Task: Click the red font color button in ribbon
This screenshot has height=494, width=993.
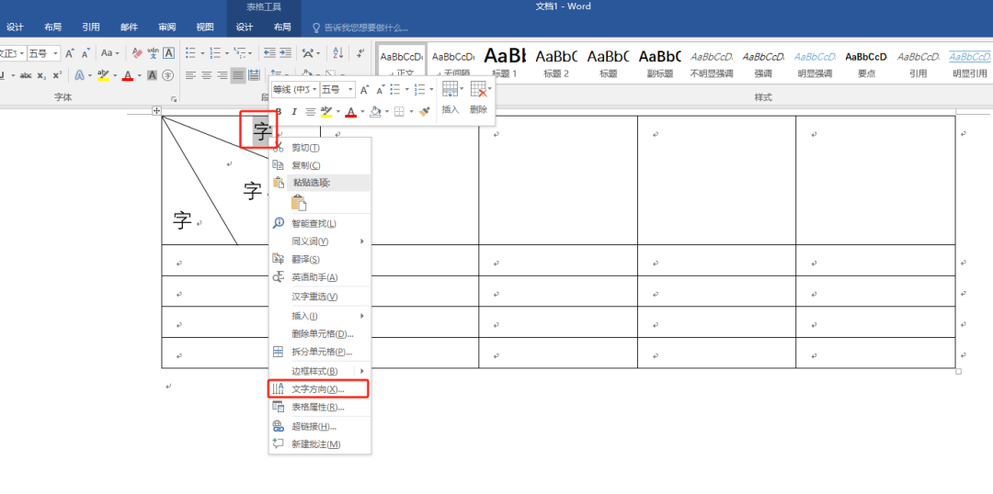Action: click(x=128, y=75)
